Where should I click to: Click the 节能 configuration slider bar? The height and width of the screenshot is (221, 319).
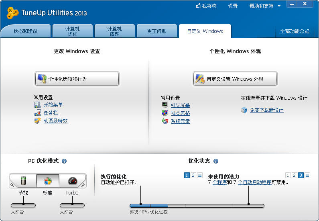(23, 205)
